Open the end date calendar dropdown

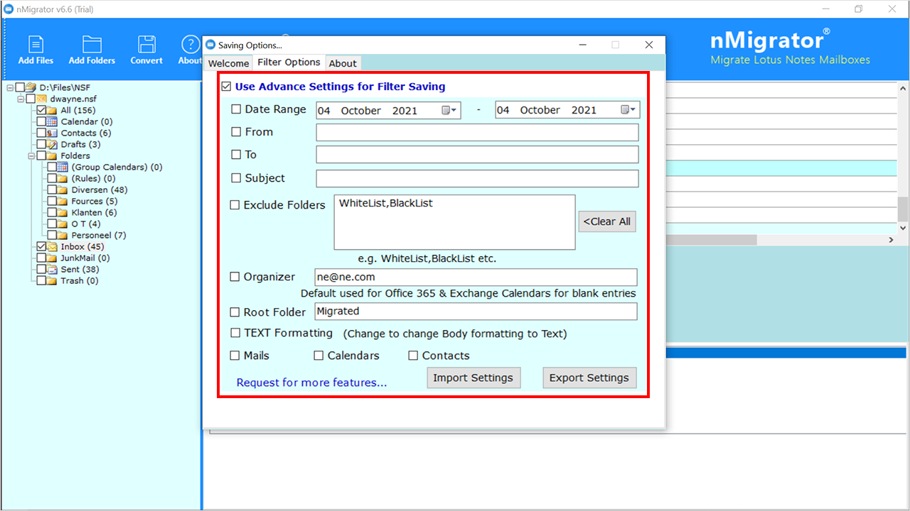coord(629,110)
